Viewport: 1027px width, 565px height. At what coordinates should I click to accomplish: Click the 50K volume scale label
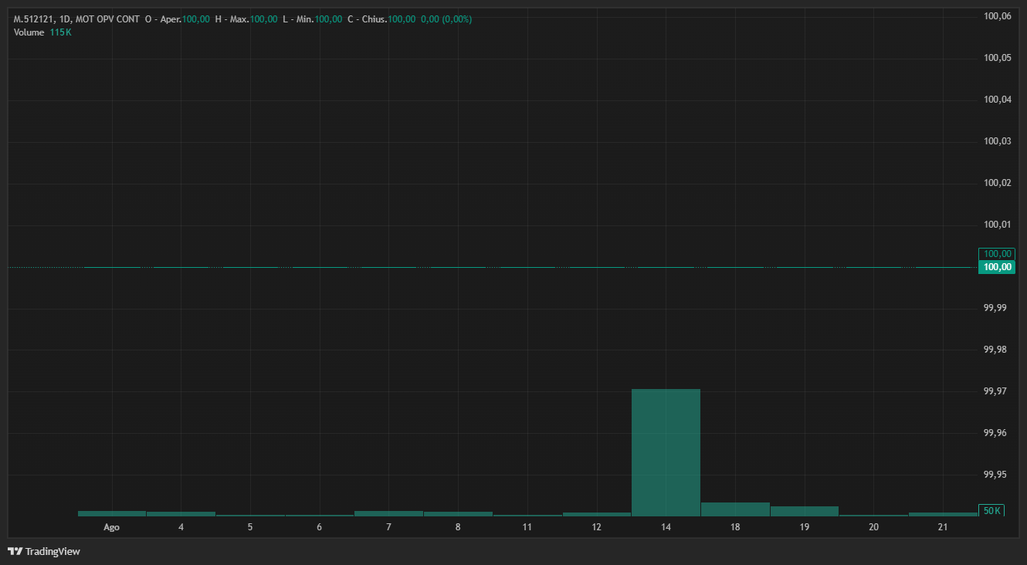[x=991, y=510]
